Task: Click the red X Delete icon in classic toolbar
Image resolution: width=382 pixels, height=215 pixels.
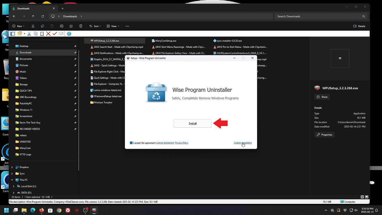Action: [x=48, y=34]
